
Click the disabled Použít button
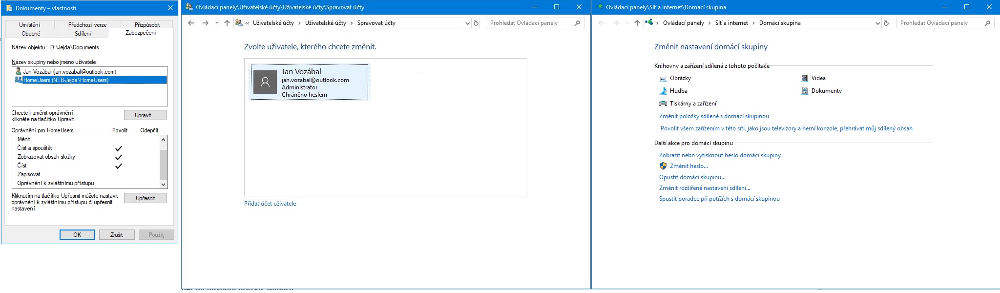(x=156, y=235)
